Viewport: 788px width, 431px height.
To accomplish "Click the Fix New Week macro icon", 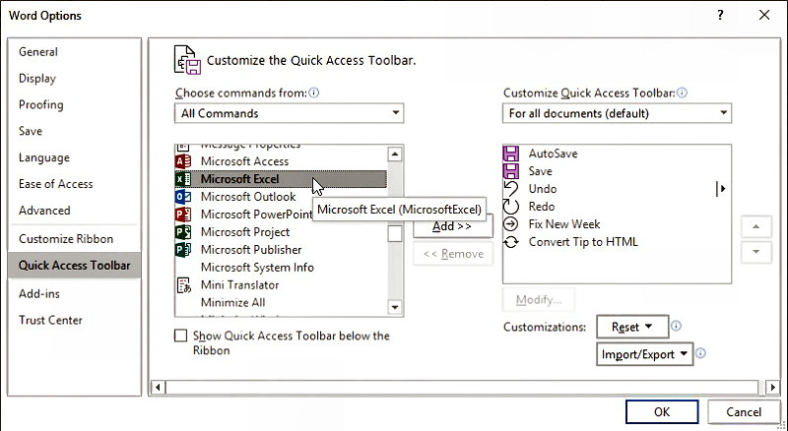I will (x=511, y=224).
